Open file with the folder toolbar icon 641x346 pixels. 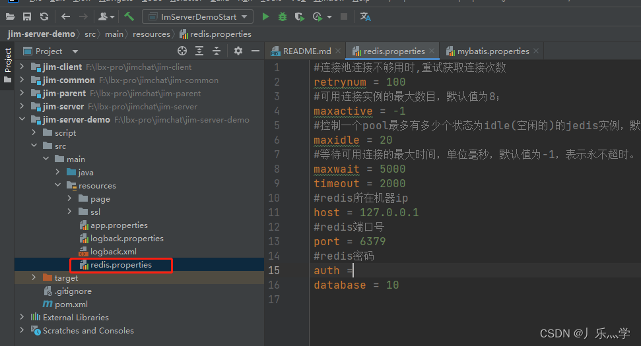[x=10, y=16]
